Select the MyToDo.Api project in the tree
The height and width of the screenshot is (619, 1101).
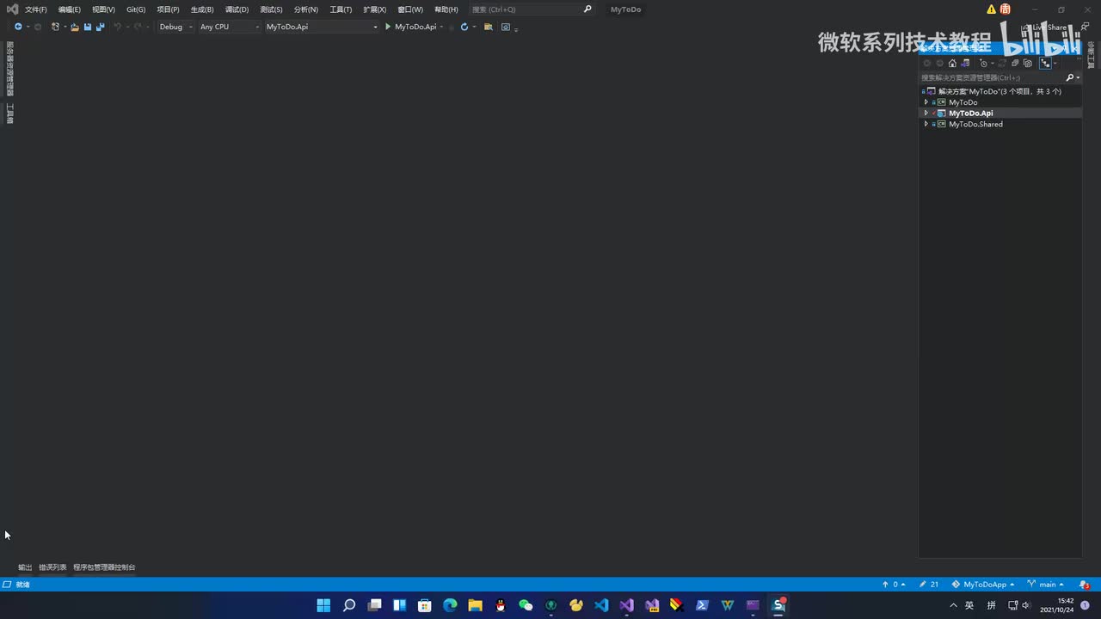(970, 113)
